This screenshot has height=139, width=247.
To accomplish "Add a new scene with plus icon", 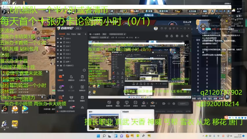I will pos(86,34).
